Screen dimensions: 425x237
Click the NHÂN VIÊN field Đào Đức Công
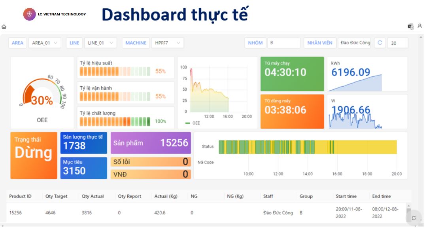pos(355,43)
